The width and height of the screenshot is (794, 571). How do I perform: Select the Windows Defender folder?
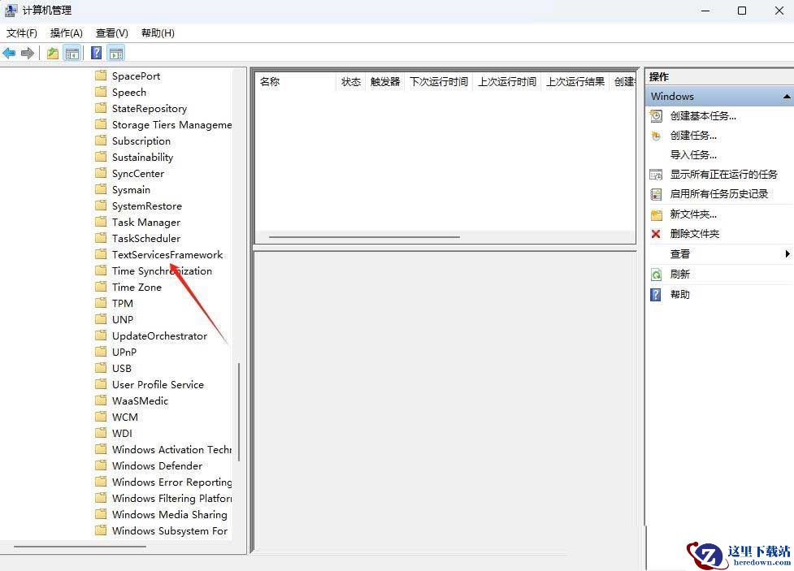pos(157,465)
